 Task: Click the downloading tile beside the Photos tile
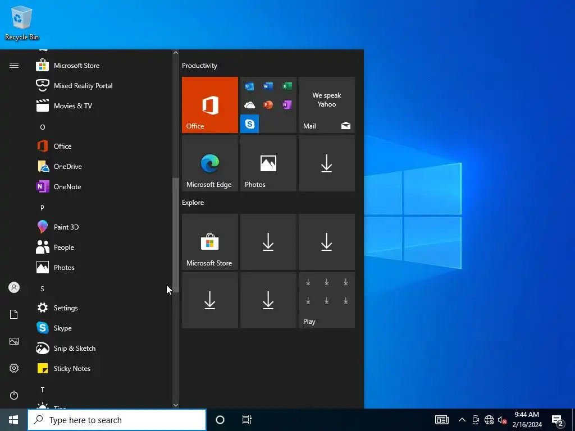[327, 163]
